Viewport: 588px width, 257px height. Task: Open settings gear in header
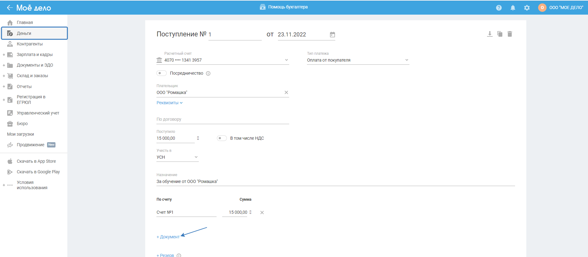tap(527, 8)
